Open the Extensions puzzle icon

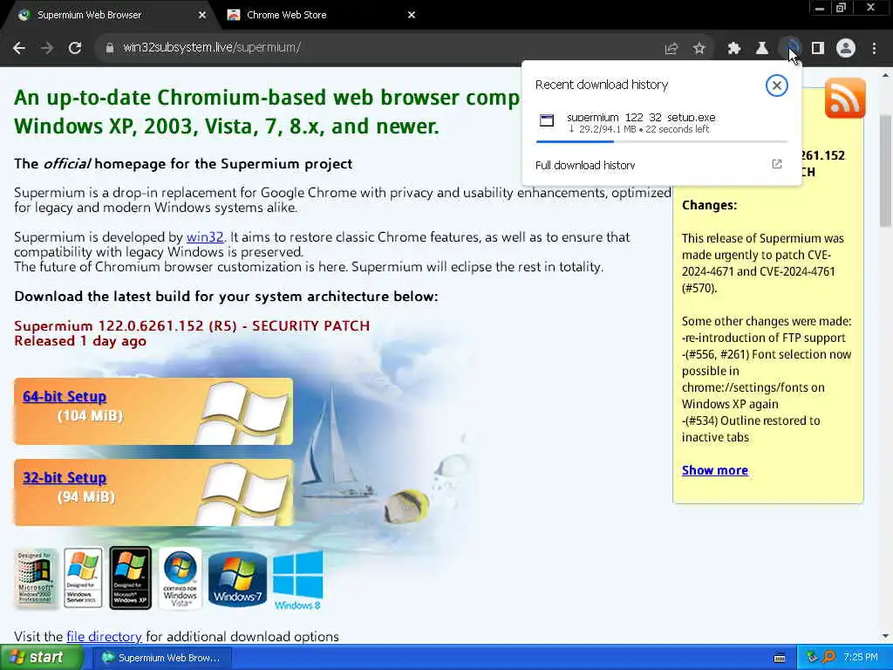point(733,49)
